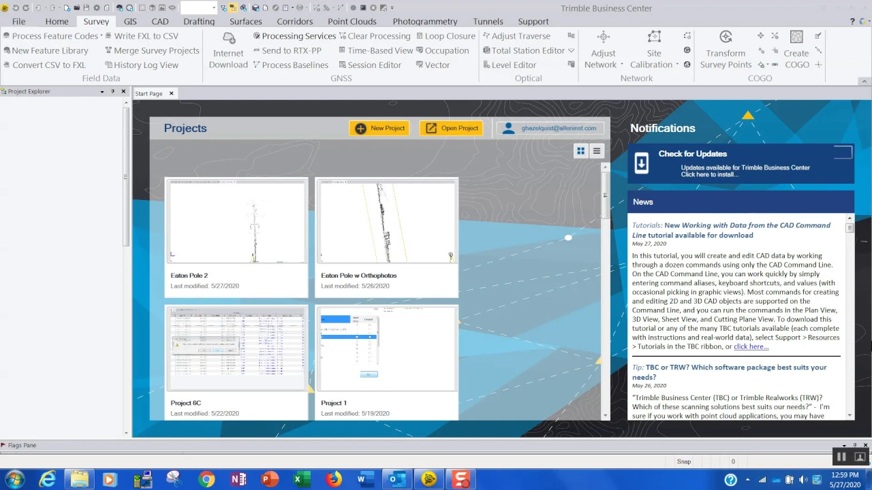
Task: Switch projects to list view
Action: point(596,151)
